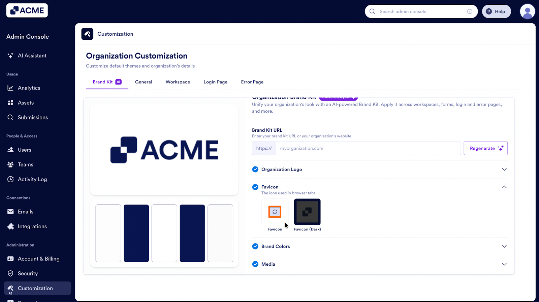
Task: Select the Favicon (Dark) thumbnail
Action: pyautogui.click(x=307, y=212)
